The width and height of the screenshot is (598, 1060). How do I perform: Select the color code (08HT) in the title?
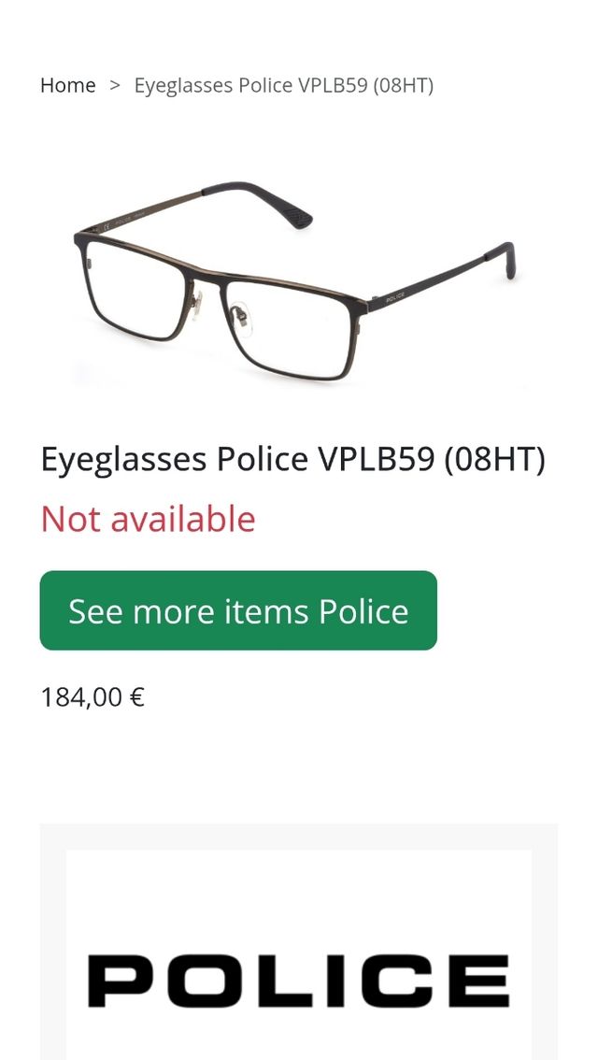click(x=494, y=460)
